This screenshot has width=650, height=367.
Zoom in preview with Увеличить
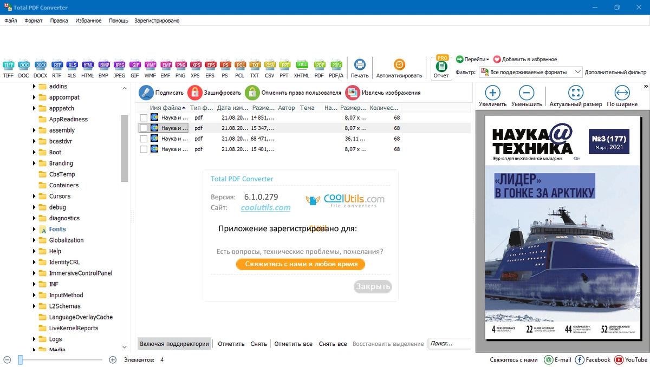[492, 96]
